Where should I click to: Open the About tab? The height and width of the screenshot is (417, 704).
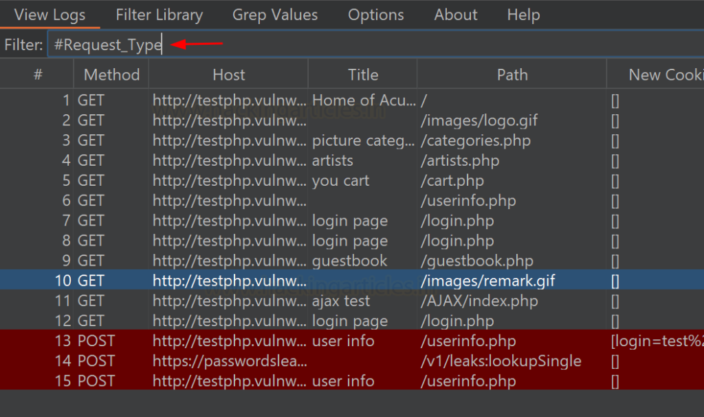(455, 14)
